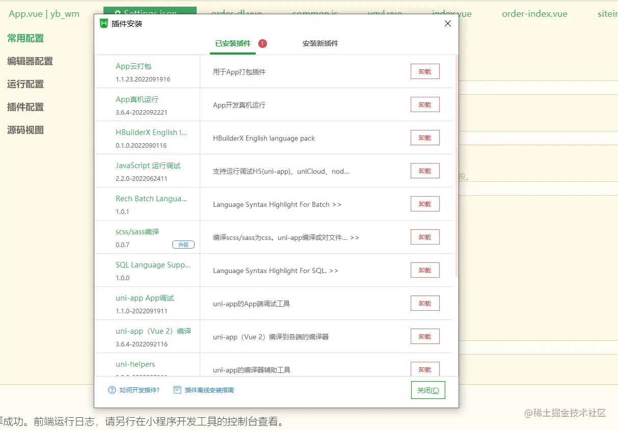Click 用于App打包插件 description
Screen dimensions: 618x430
[239, 72]
